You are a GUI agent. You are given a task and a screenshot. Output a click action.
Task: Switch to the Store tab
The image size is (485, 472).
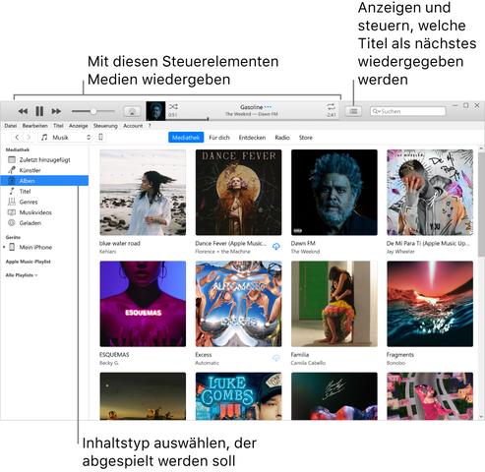coord(306,138)
